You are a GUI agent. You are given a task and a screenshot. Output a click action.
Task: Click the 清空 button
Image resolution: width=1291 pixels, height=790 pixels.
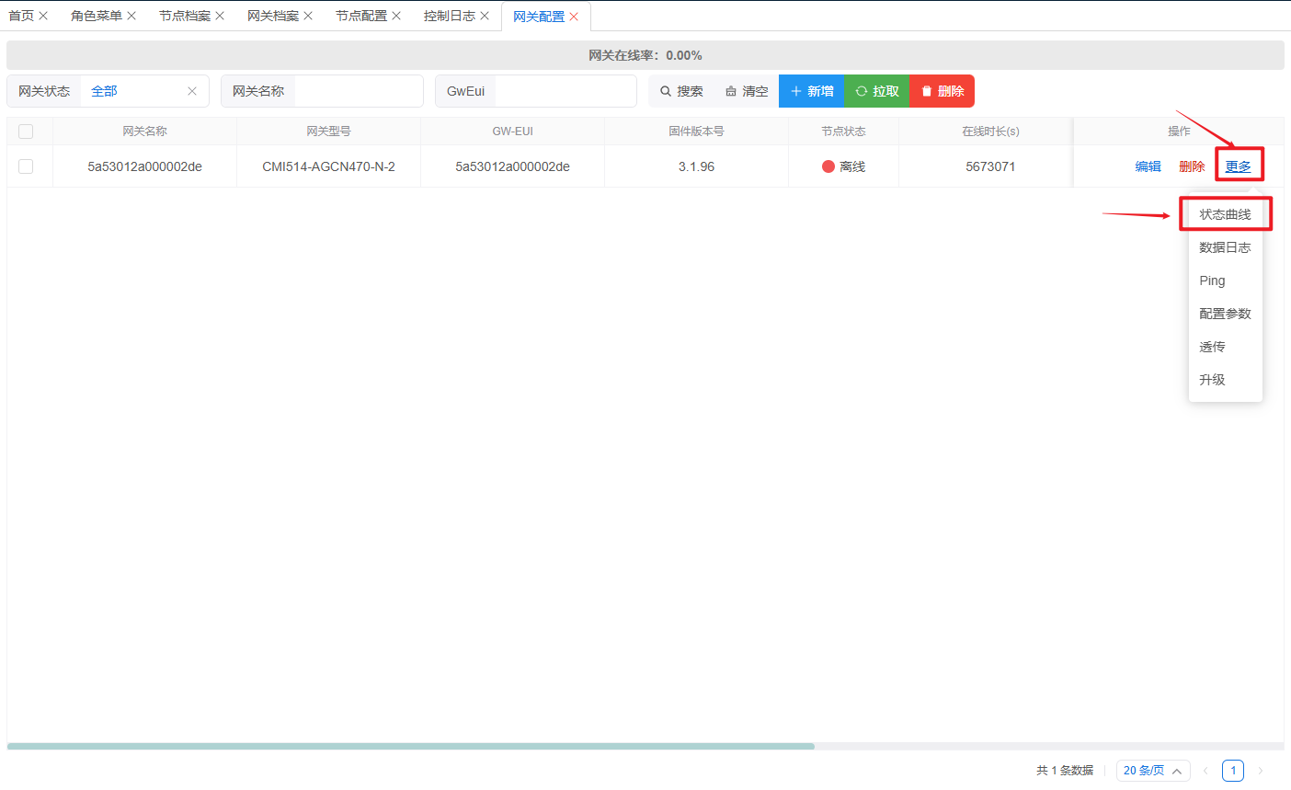[747, 91]
